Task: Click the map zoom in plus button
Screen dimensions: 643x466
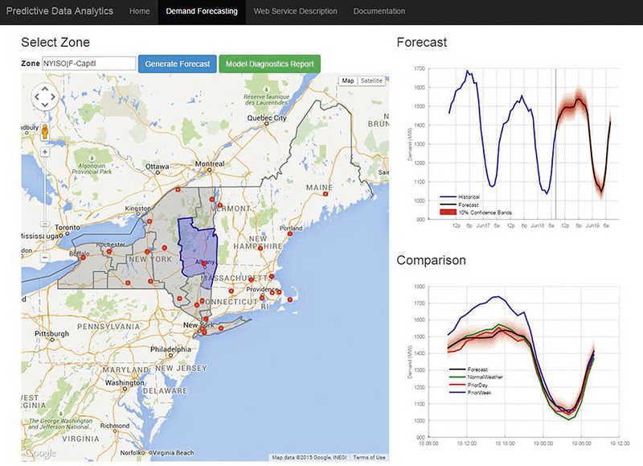Action: point(45,152)
